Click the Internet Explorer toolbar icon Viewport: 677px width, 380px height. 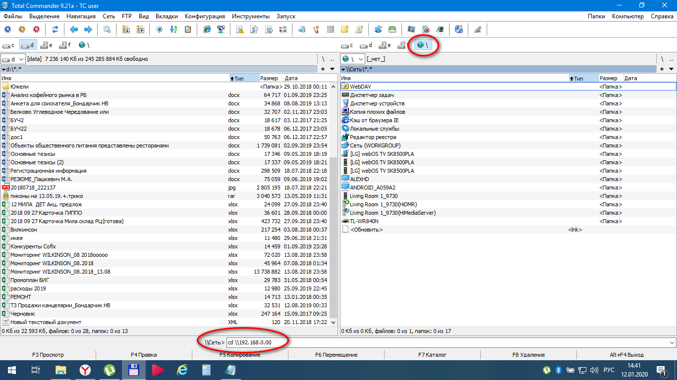[x=207, y=29]
